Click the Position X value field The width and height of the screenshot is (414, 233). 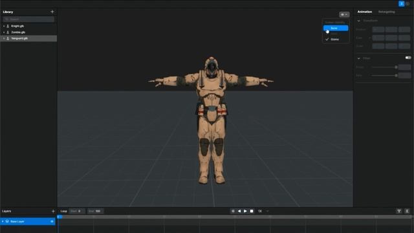pos(378,30)
